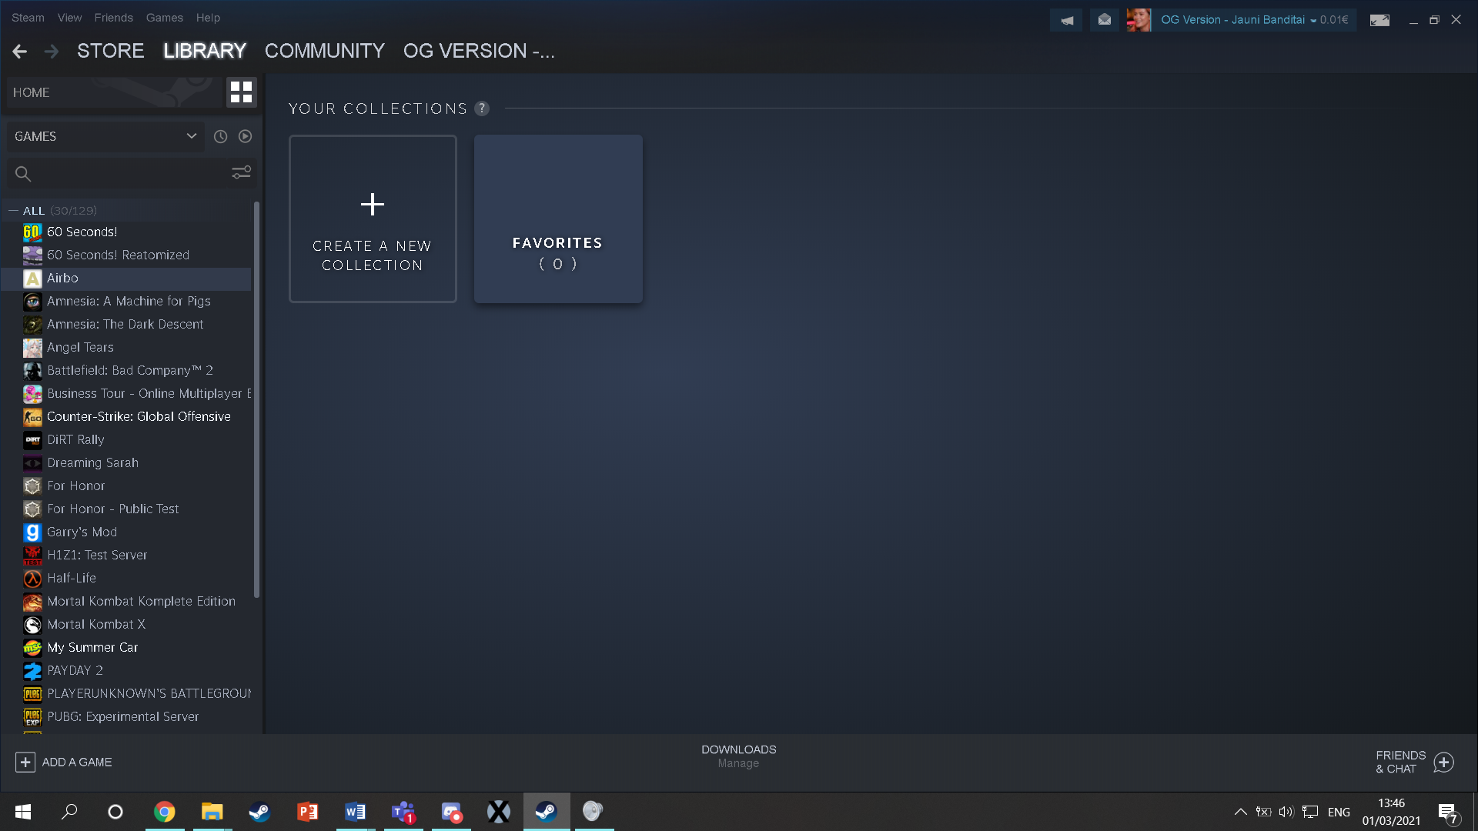Screen dimensions: 1478x831
Task: Open File Explorer from taskbar
Action: (212, 812)
